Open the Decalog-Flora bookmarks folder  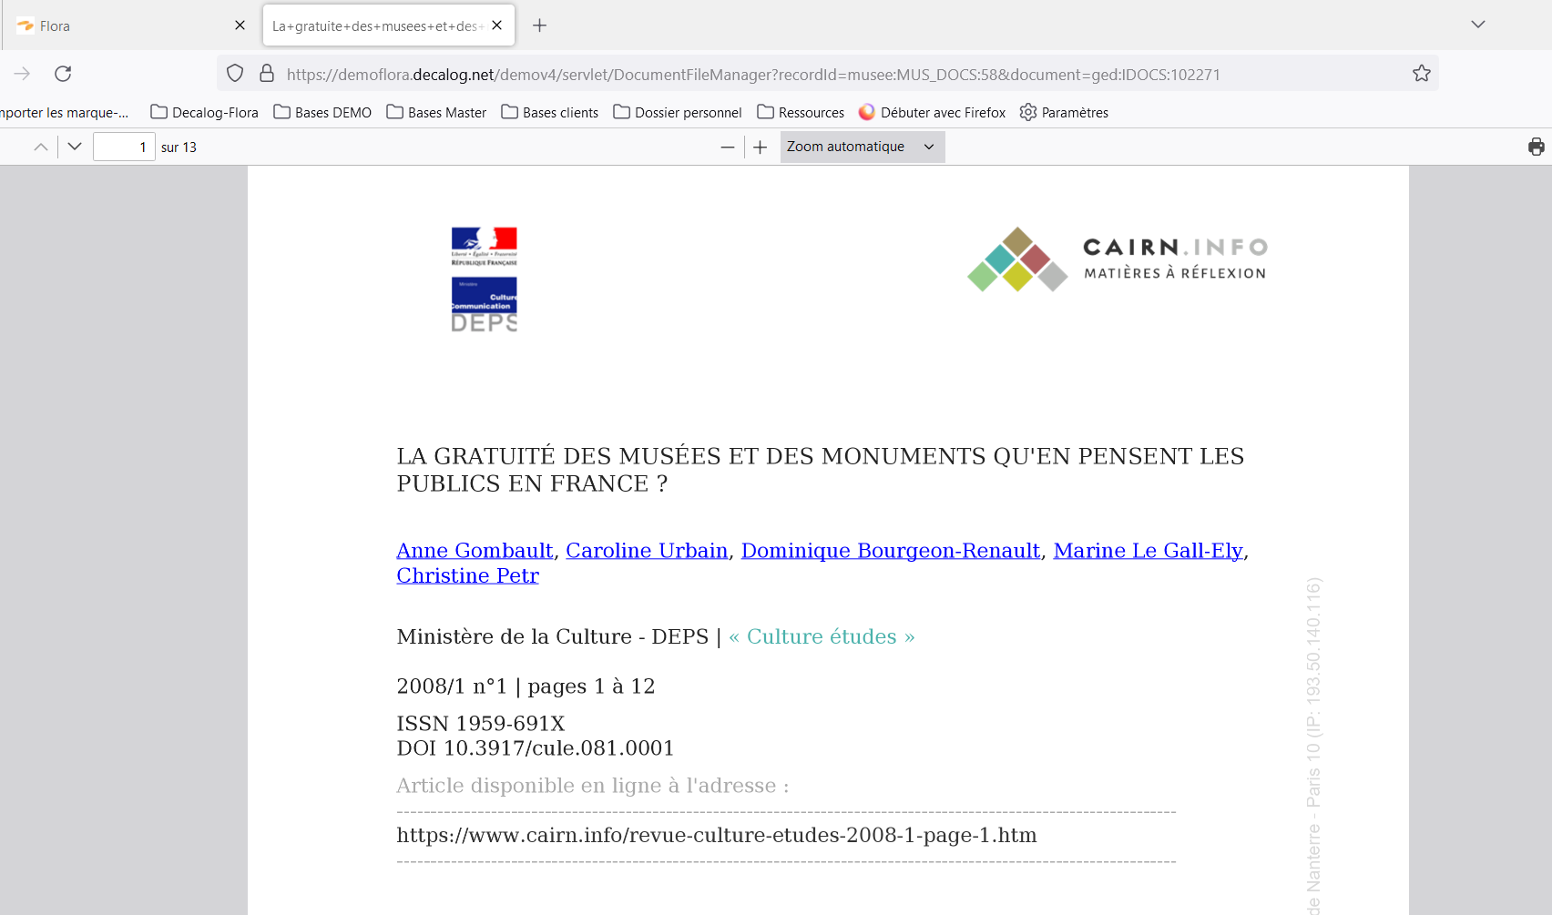click(204, 113)
